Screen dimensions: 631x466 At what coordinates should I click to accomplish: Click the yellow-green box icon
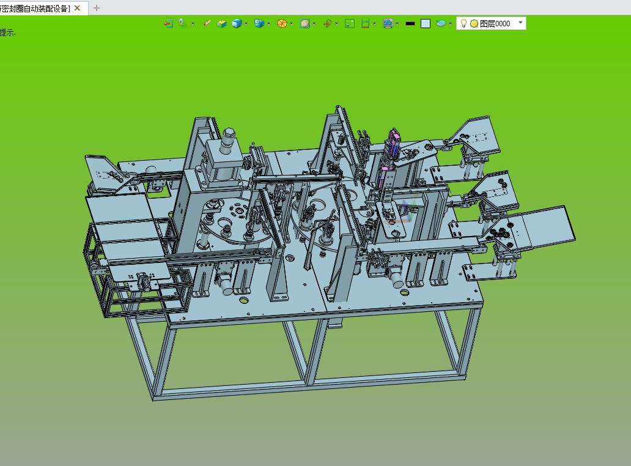(221, 24)
